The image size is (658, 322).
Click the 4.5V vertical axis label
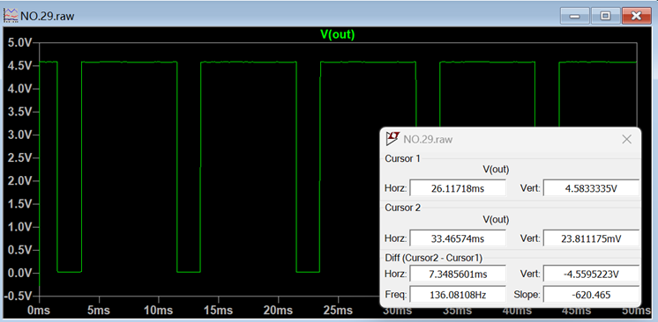[20, 66]
